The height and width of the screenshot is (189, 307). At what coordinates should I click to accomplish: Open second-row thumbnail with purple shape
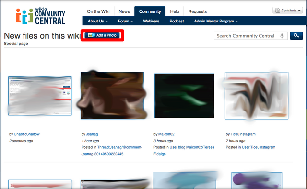click(257, 180)
